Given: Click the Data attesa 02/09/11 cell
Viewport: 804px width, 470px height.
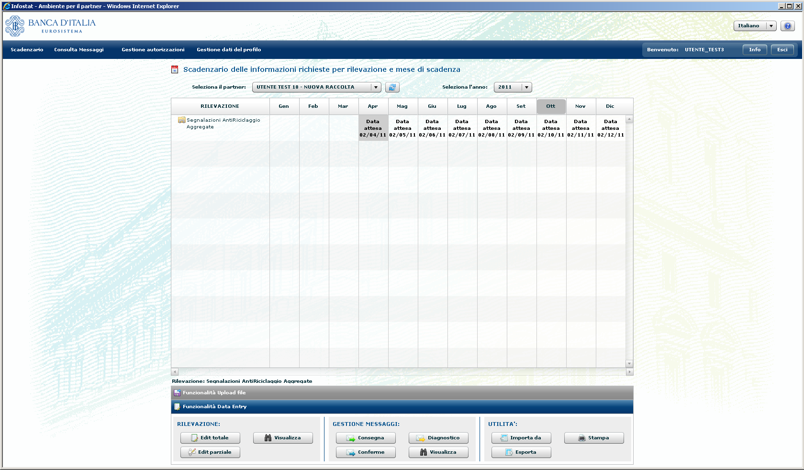Looking at the screenshot, I should (x=522, y=128).
